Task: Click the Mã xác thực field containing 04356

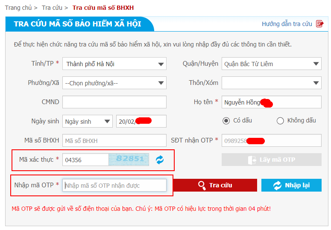Action: 85,160
